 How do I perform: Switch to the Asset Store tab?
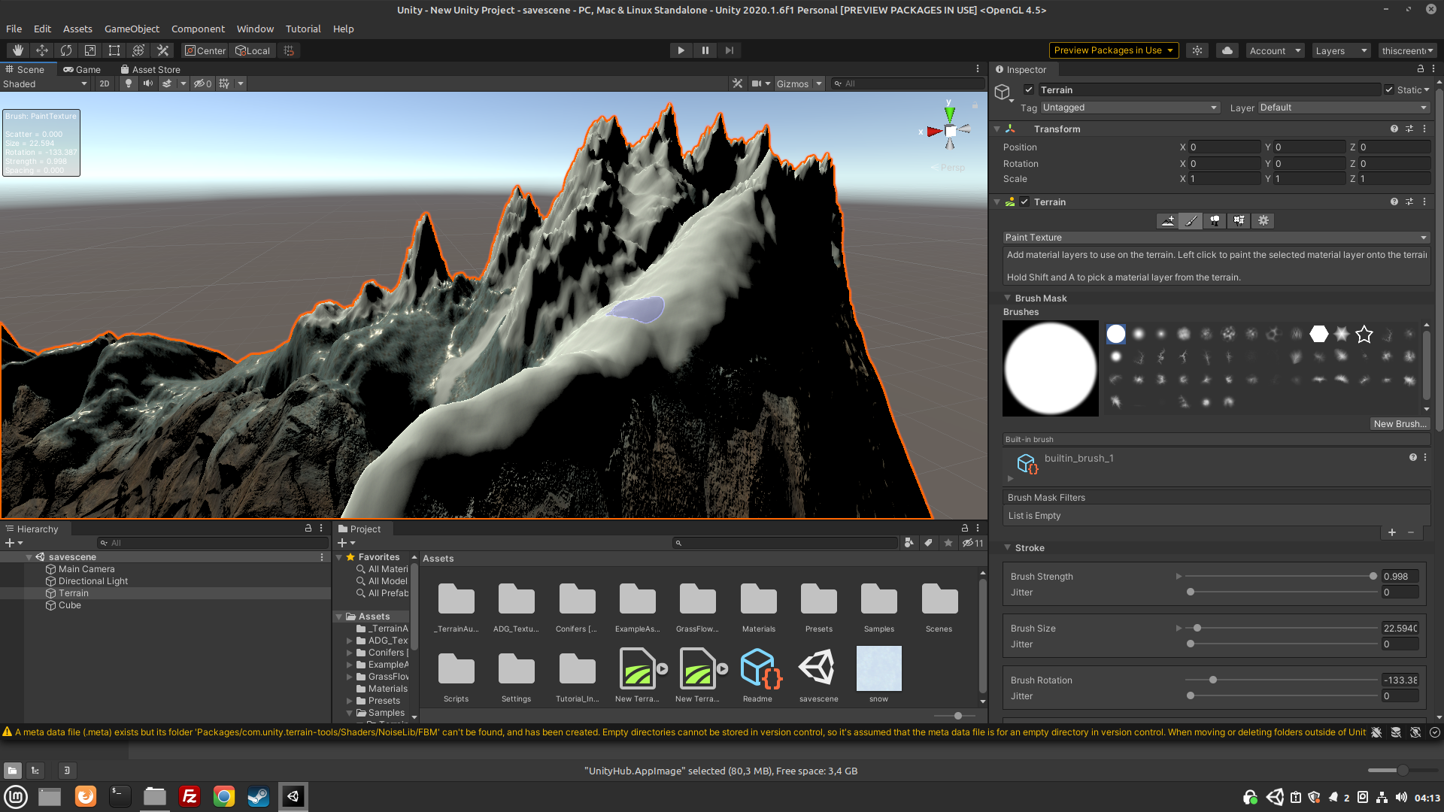coord(150,69)
